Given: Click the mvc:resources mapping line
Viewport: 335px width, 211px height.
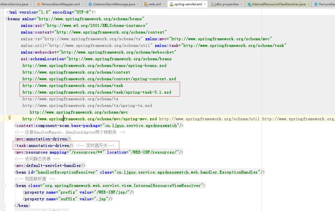Looking at the screenshot, I should click(x=99, y=152).
